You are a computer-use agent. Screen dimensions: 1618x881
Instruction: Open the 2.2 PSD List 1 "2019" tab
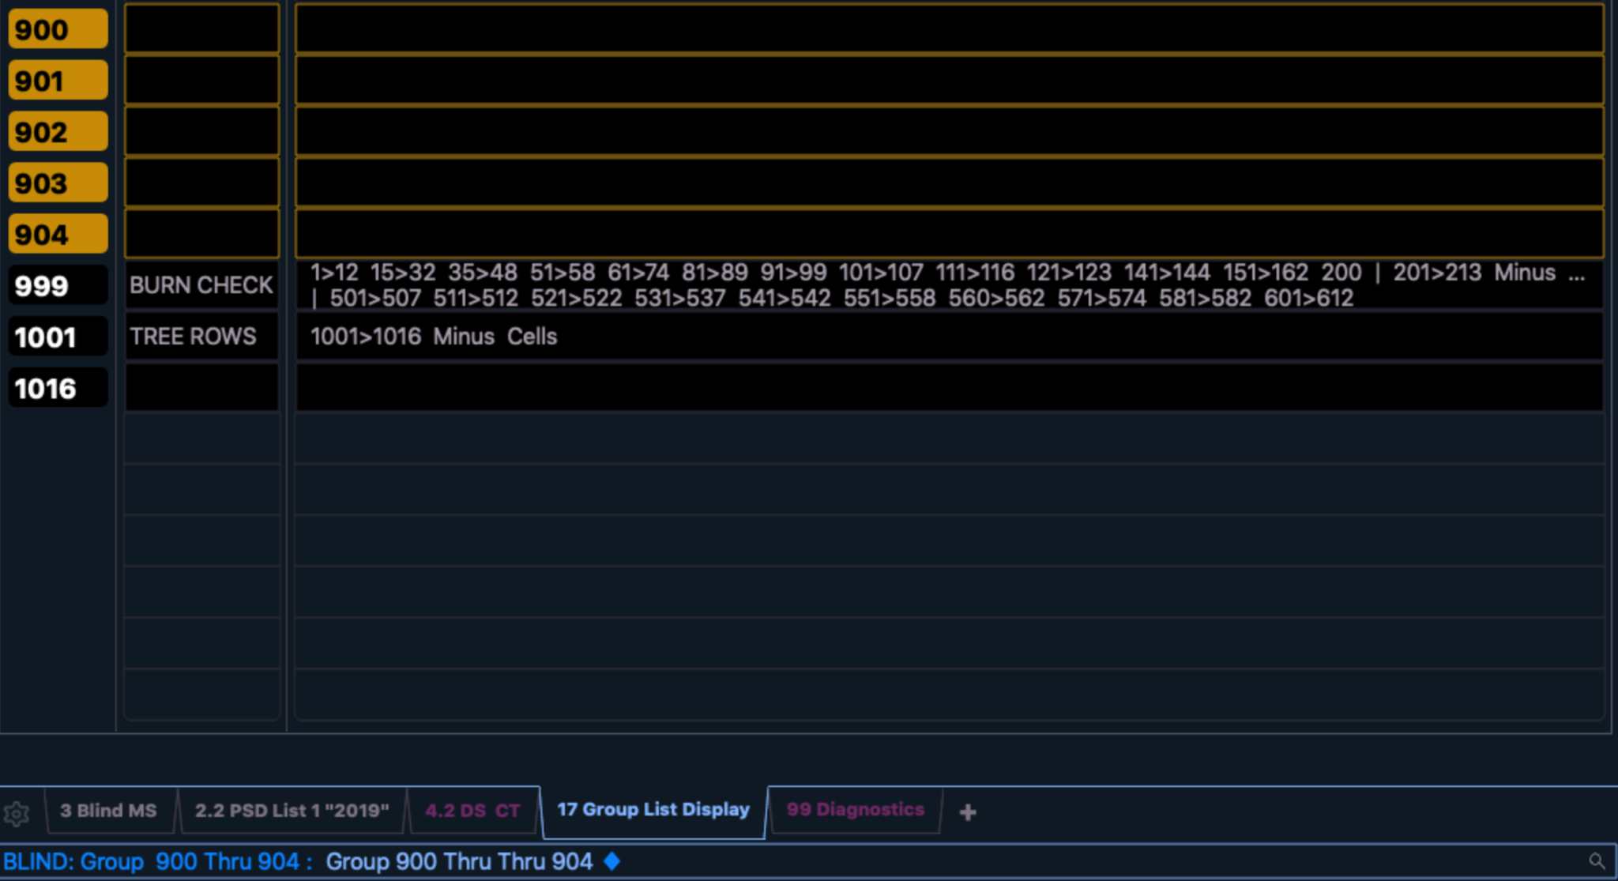pos(292,810)
